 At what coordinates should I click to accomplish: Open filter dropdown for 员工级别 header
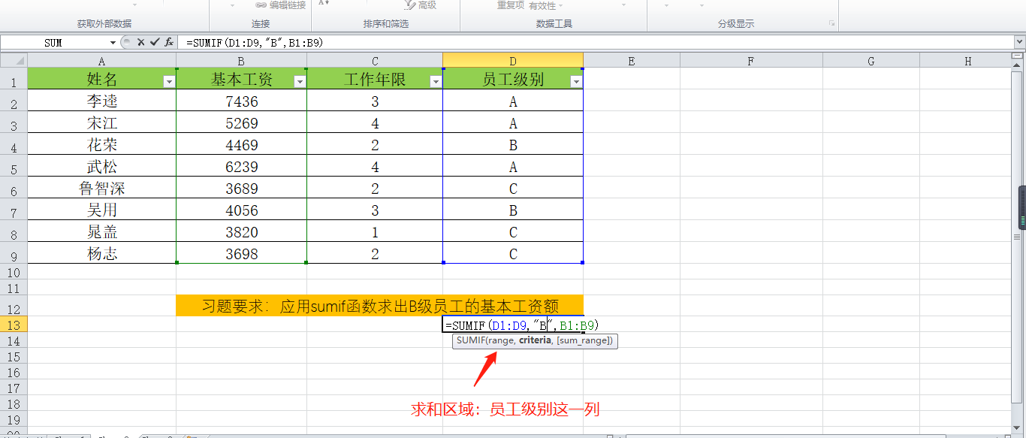[576, 82]
